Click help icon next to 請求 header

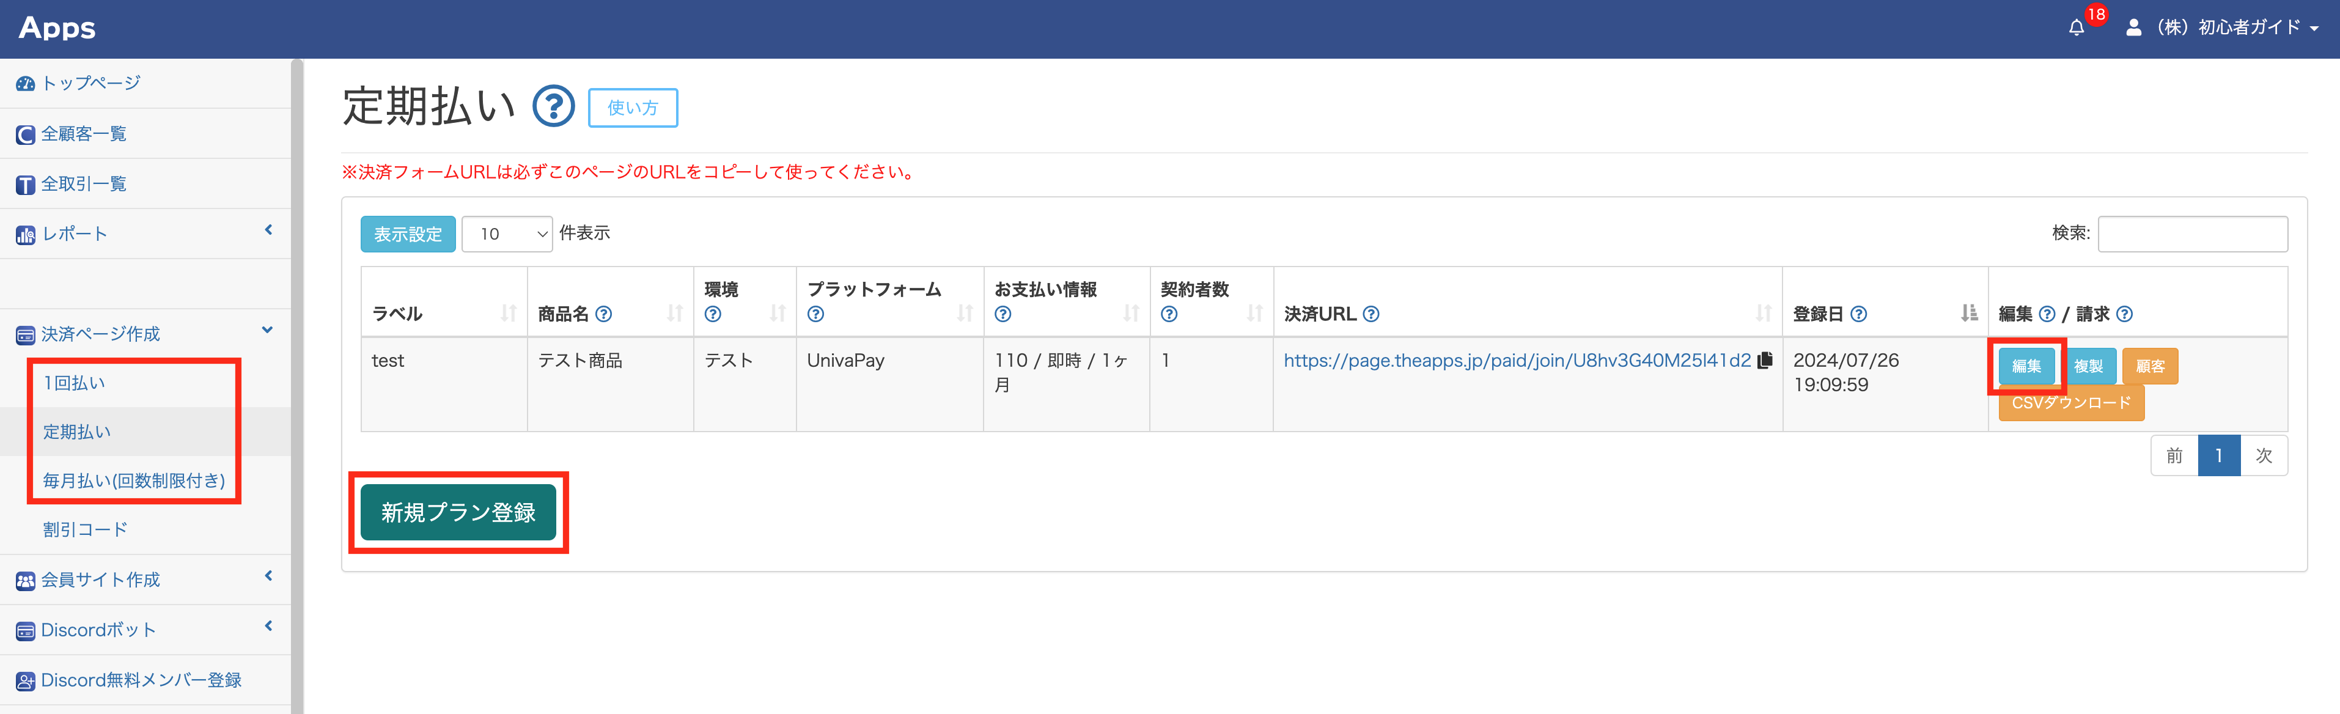point(2124,314)
